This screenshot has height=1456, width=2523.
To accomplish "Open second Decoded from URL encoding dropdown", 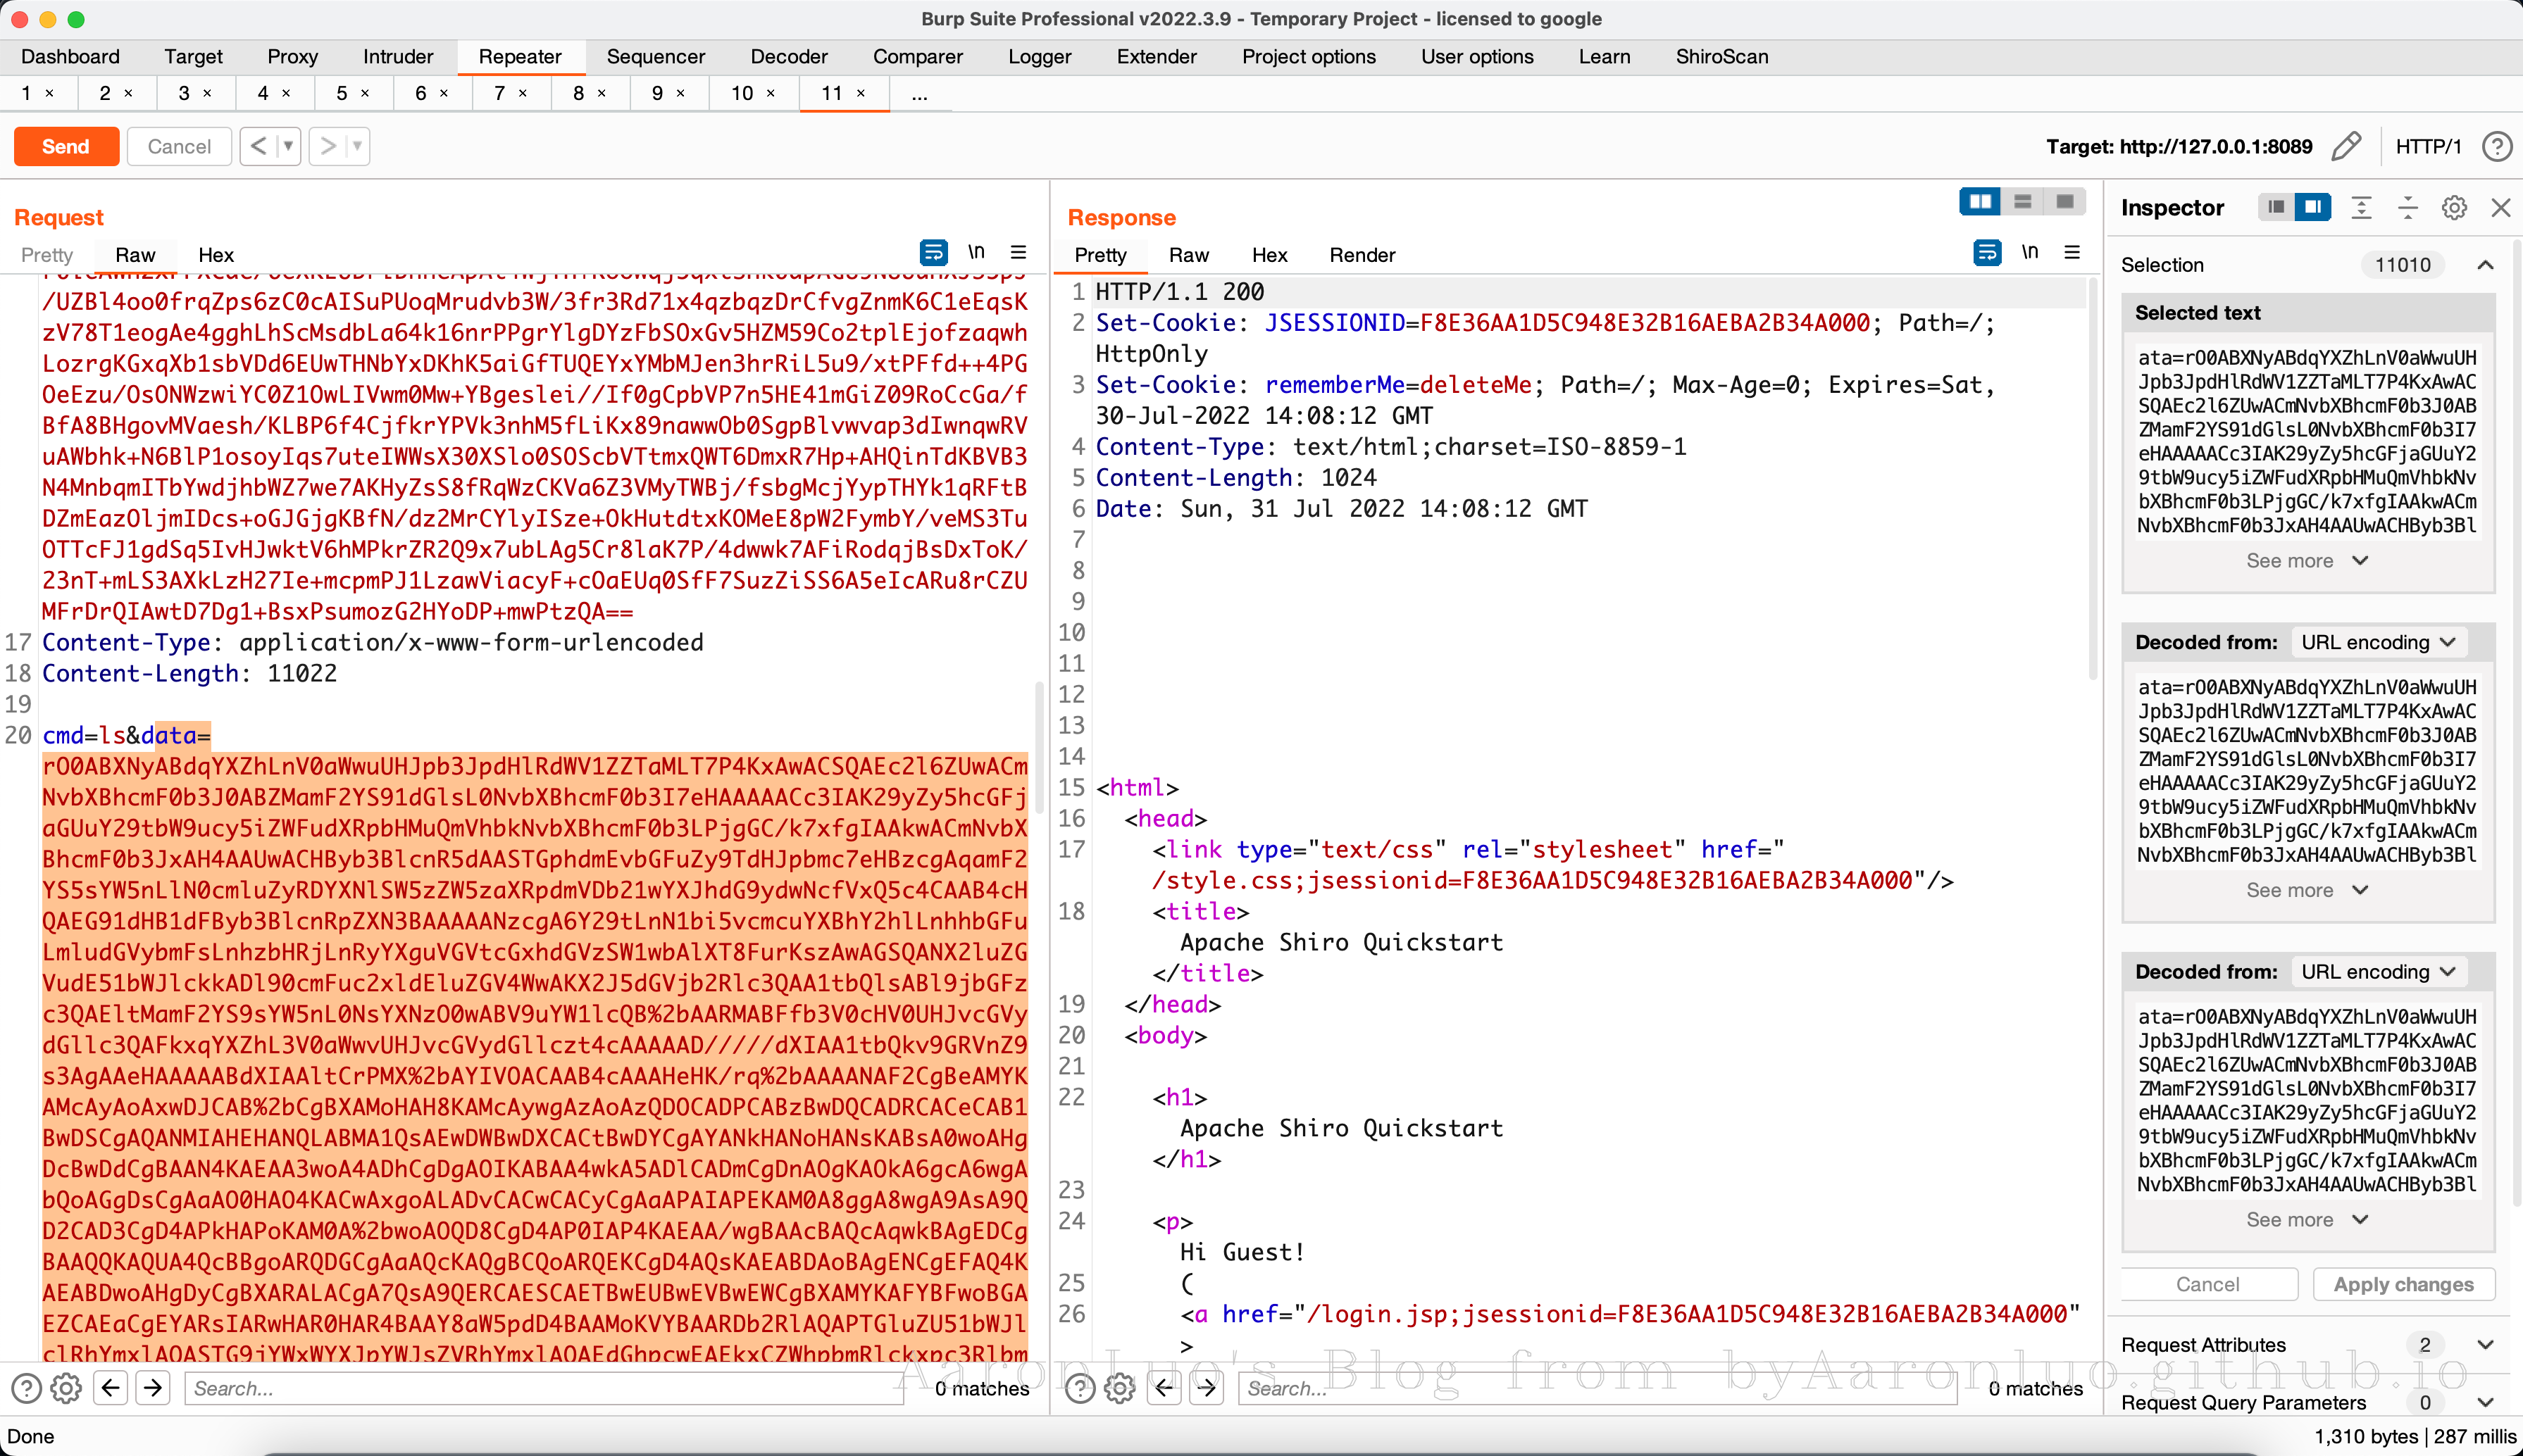I will 2378,972.
